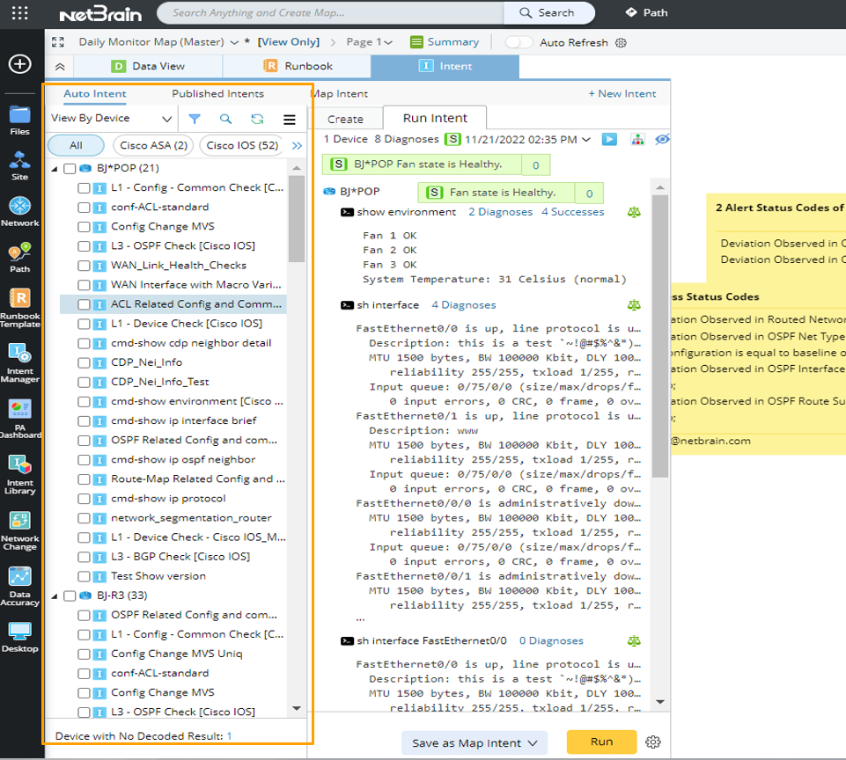The width and height of the screenshot is (846, 760).
Task: Check the CDP_Nei_Info_Test checkbox
Action: 84,382
